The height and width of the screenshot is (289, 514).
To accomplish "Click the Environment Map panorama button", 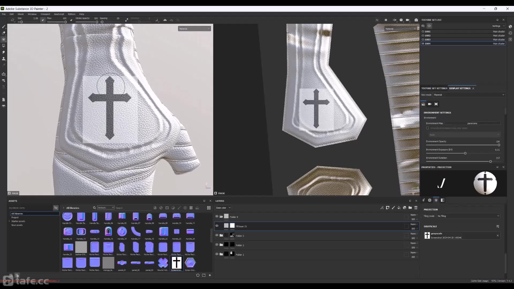I will coord(472,123).
